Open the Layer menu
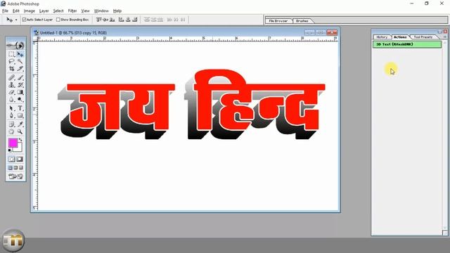This screenshot has width=450, height=253. (x=44, y=11)
